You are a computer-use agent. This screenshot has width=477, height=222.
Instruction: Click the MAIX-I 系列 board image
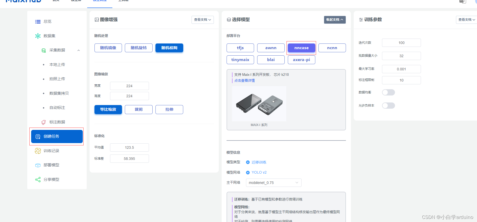coord(259,104)
